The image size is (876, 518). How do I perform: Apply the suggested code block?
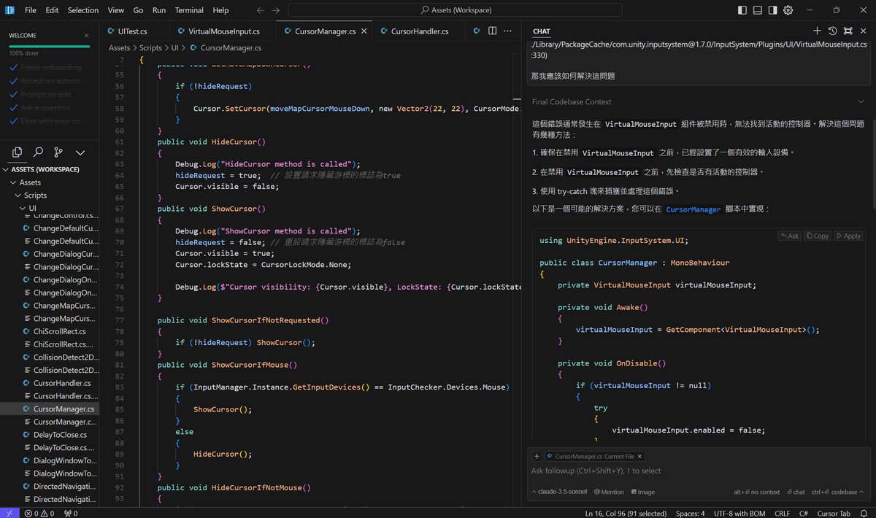click(848, 236)
